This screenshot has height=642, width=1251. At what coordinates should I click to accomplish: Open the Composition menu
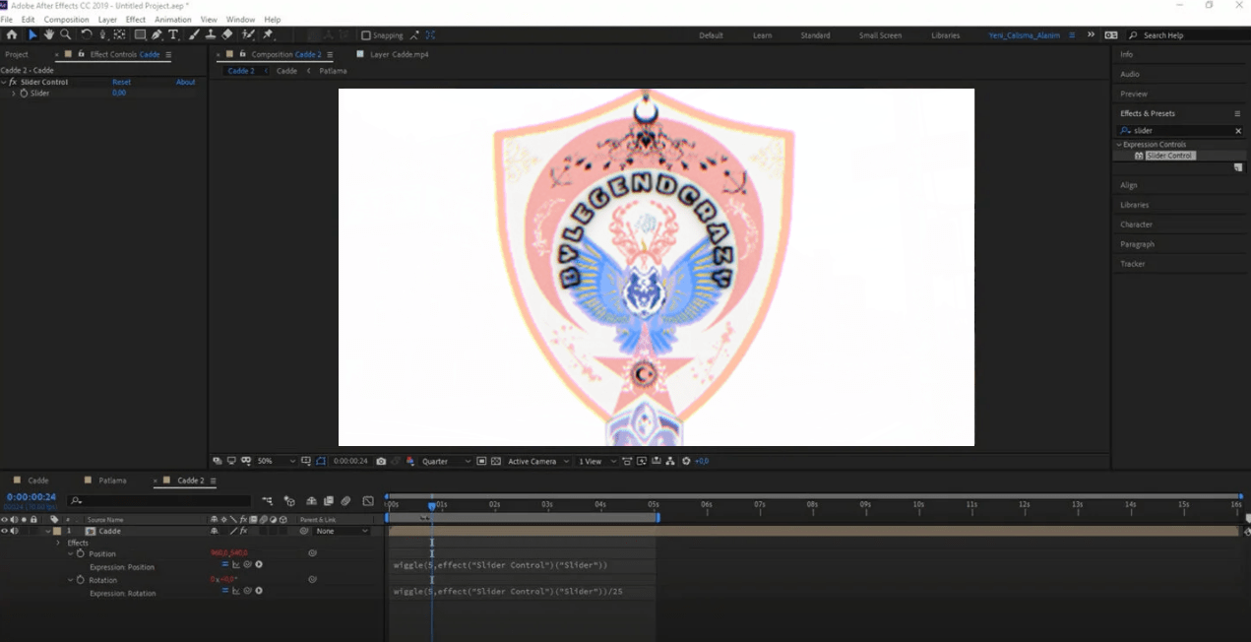[66, 19]
